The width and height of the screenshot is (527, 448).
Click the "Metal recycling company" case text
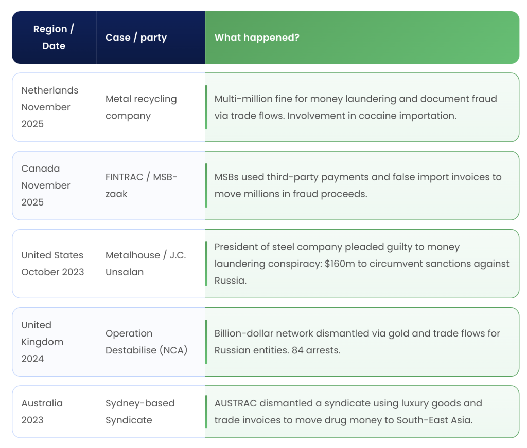(141, 107)
